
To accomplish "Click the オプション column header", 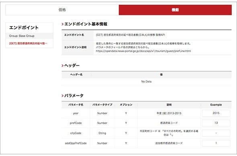I will [126, 105].
